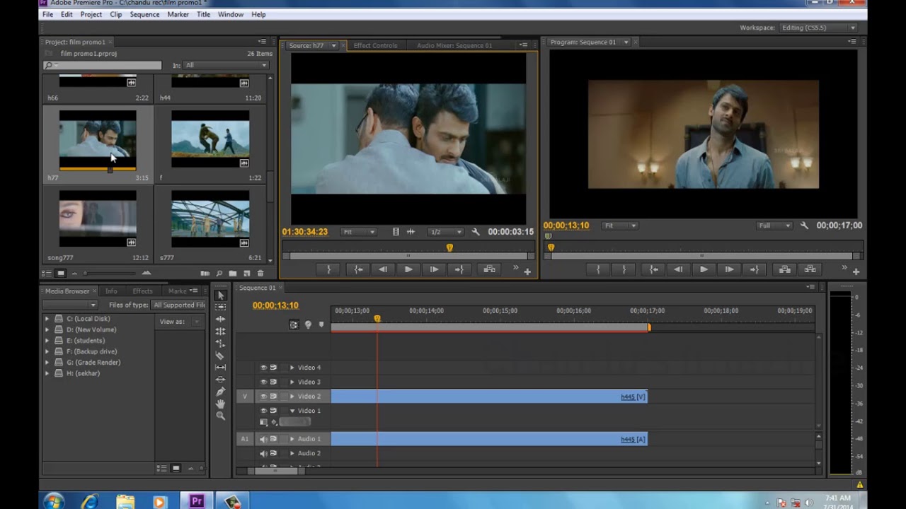Select the Razor tool
The width and height of the screenshot is (906, 509).
(220, 356)
